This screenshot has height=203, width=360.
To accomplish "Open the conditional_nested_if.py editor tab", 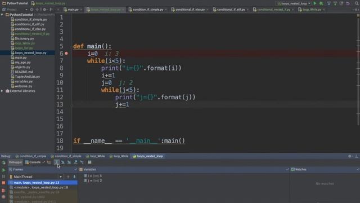I will tap(273, 10).
